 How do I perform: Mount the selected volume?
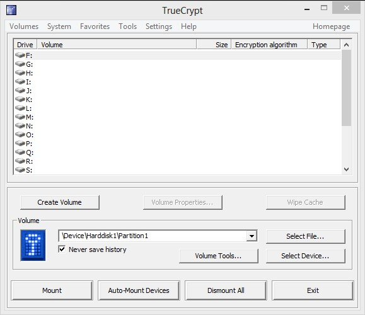click(x=52, y=290)
